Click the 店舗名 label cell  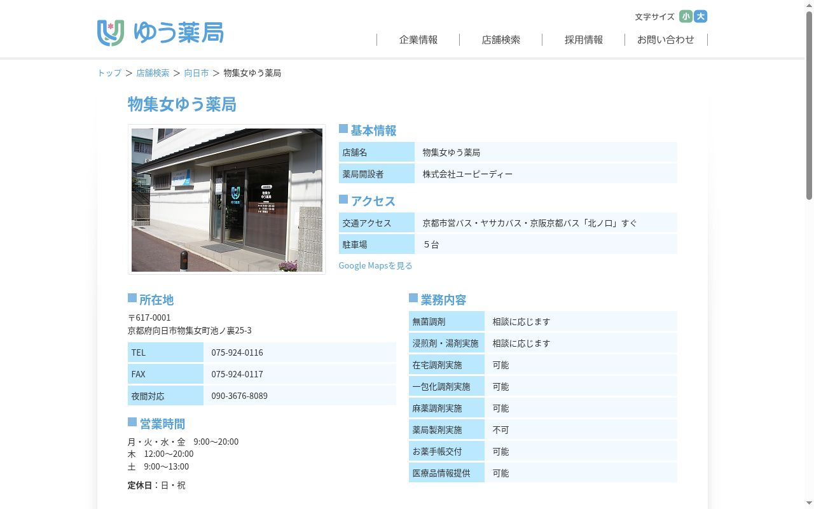[x=376, y=153]
